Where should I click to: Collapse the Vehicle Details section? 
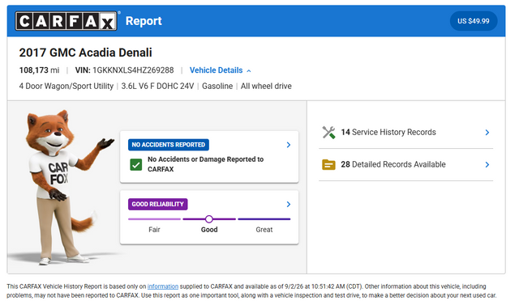click(220, 70)
